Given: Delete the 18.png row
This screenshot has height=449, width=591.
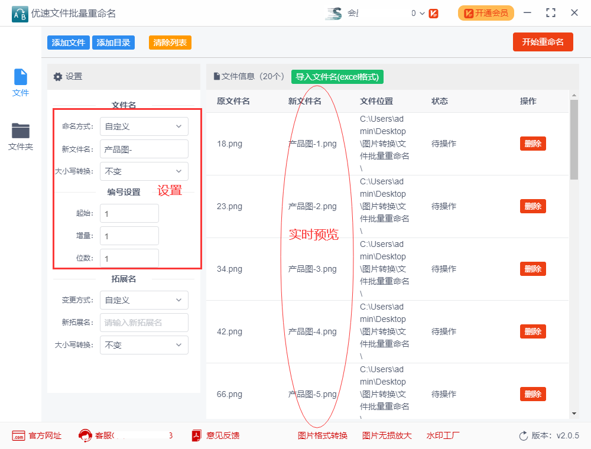Looking at the screenshot, I should click(533, 144).
